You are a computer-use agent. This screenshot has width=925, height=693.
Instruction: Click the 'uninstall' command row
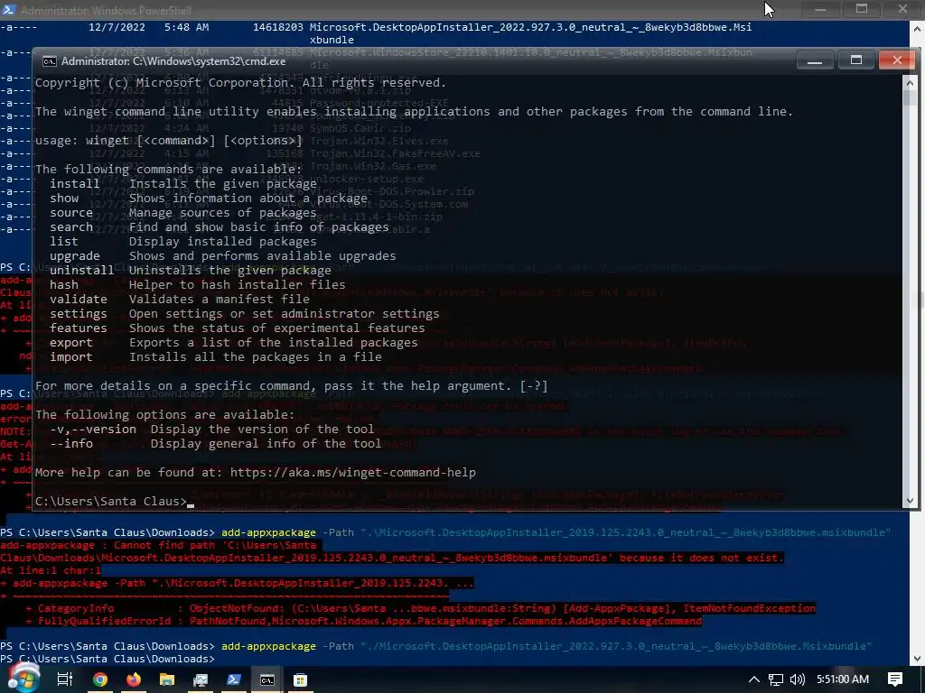pos(191,271)
